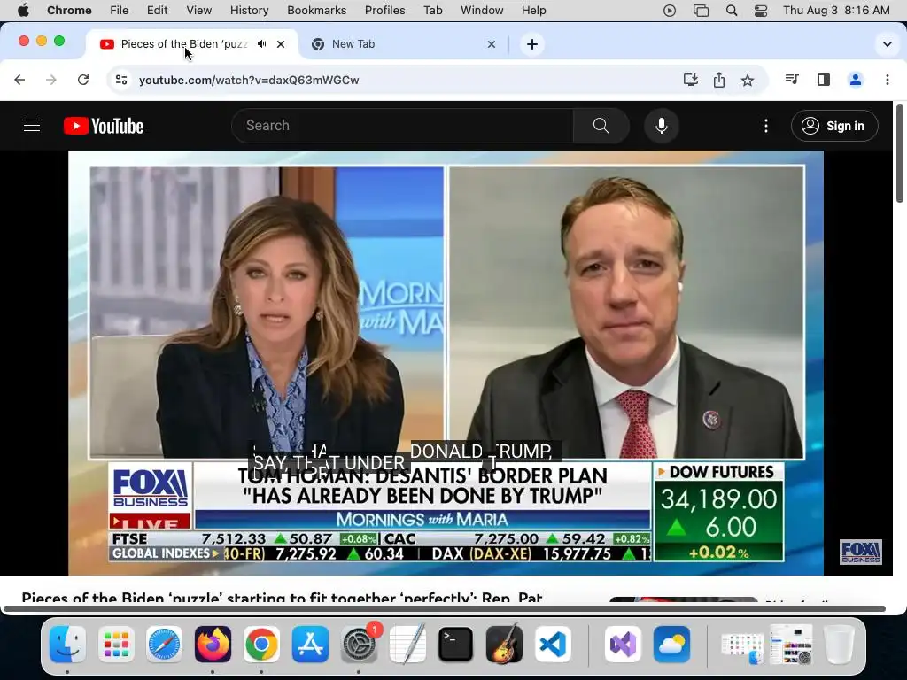Screen dimensions: 907x680
Task: Open a new tab with plus button
Action: pos(532,44)
